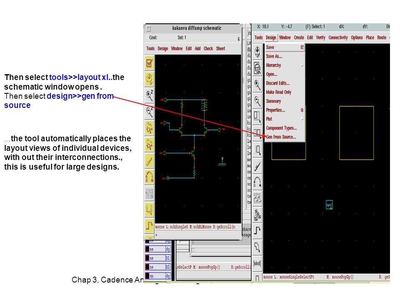Open Connectivity menu in layout window

(338, 37)
